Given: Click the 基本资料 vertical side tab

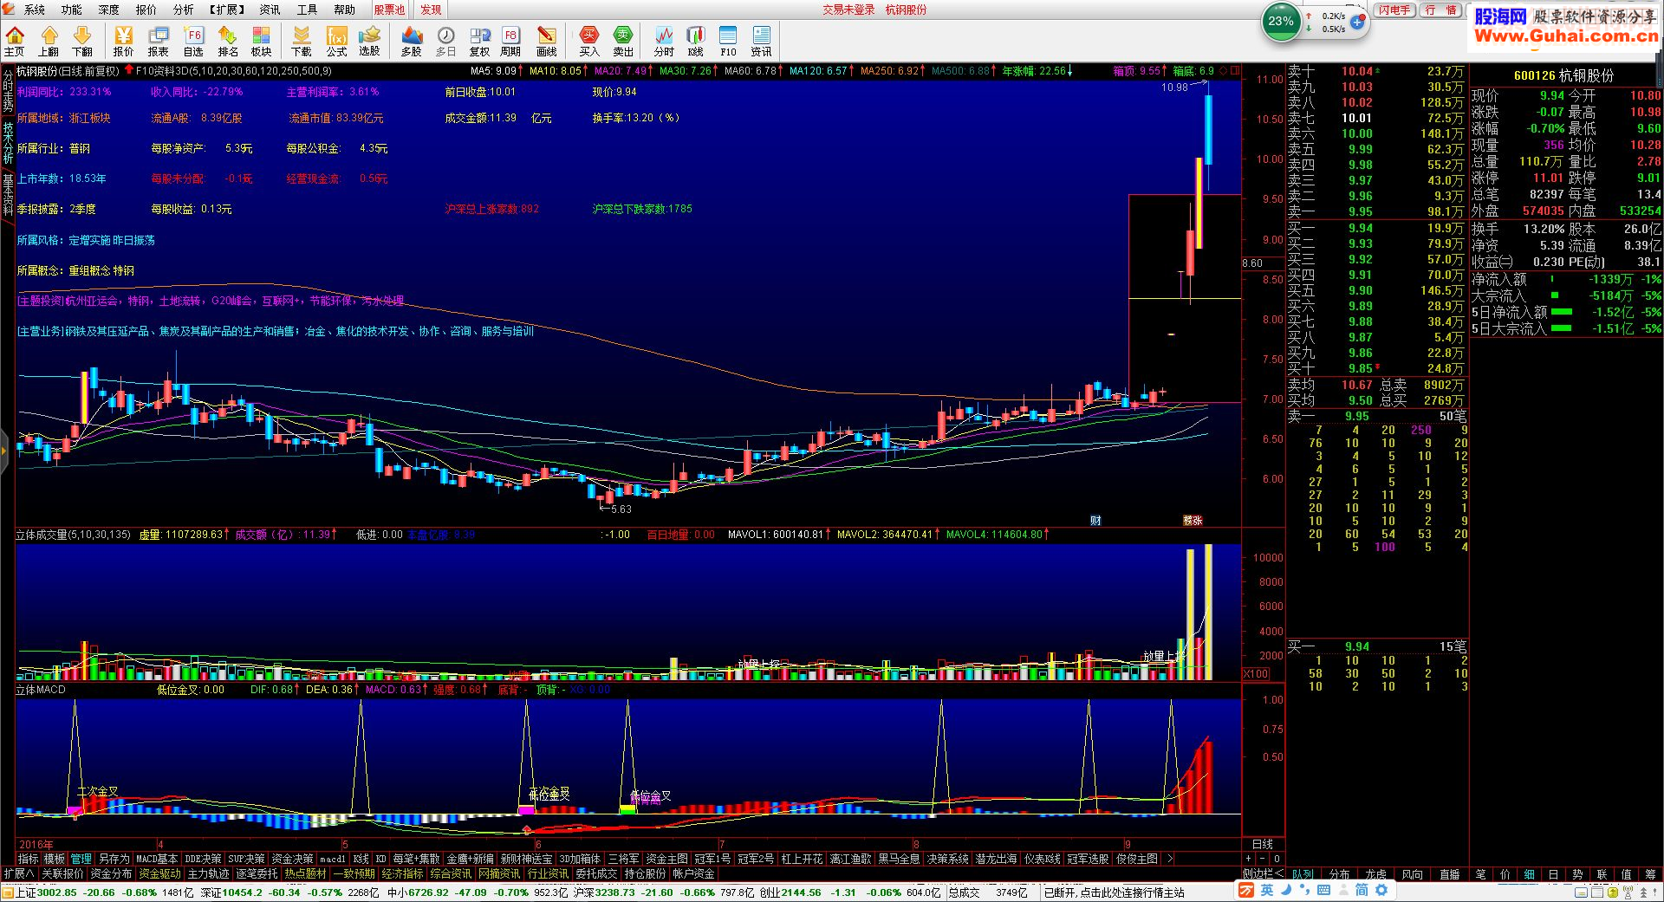Looking at the screenshot, I should (x=8, y=194).
